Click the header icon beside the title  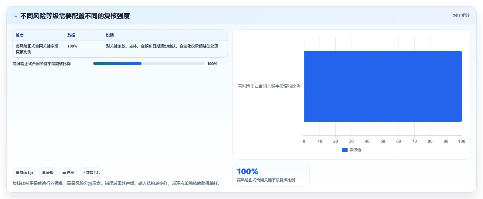pyautogui.click(x=15, y=16)
